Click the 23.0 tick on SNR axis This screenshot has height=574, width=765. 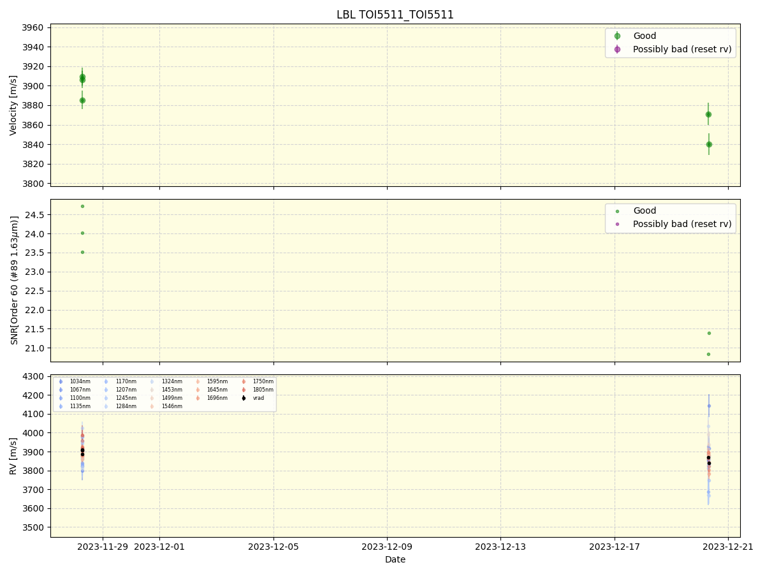point(34,272)
